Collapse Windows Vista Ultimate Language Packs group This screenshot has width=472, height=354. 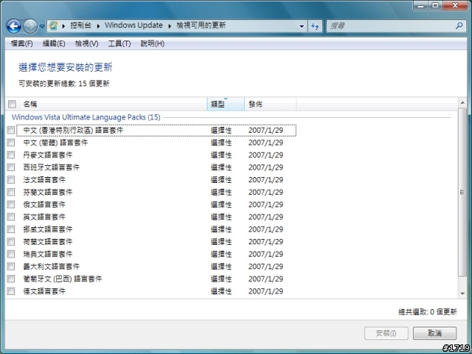pos(86,117)
